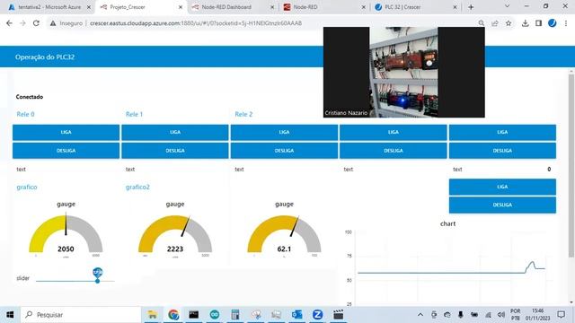This screenshot has height=323, width=575.
Task: Open Arduino IDE from taskbar
Action: (x=215, y=315)
